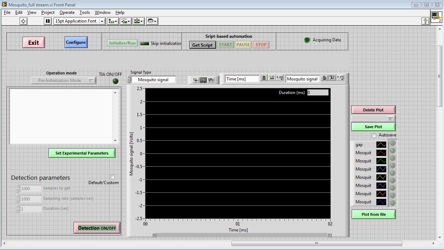This screenshot has width=444, height=250.
Task: Toggle the Detection ON/OFF button
Action: (x=97, y=228)
